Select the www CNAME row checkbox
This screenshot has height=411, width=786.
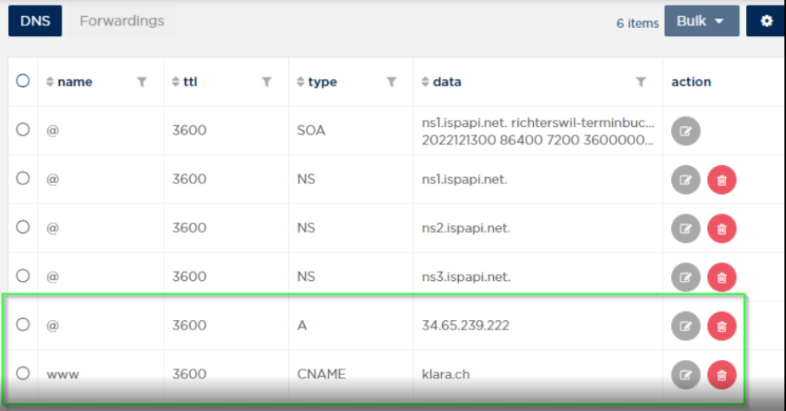click(x=22, y=373)
